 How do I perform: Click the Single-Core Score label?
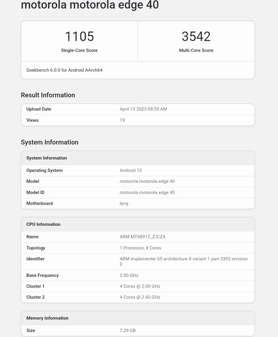[x=79, y=51]
